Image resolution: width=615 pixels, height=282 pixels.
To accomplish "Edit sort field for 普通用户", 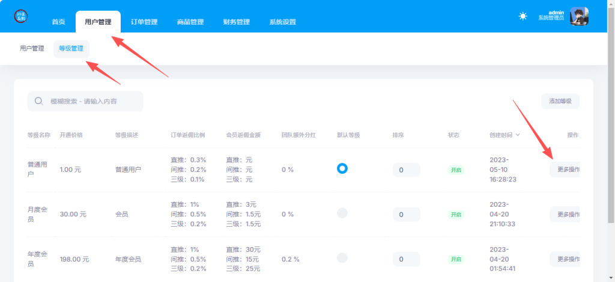I will pos(407,170).
